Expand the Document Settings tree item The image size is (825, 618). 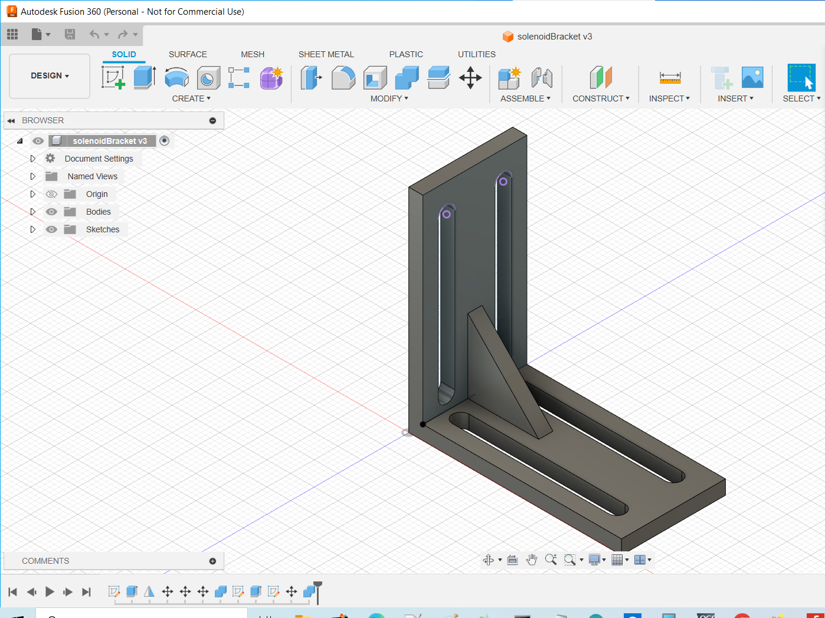click(x=32, y=158)
